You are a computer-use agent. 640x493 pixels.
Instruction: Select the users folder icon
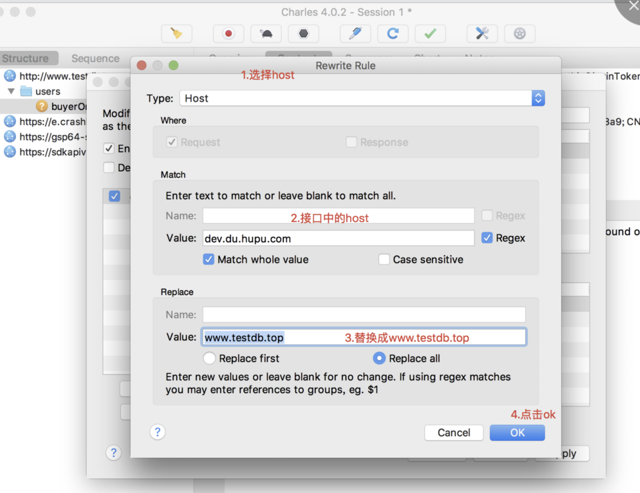26,91
